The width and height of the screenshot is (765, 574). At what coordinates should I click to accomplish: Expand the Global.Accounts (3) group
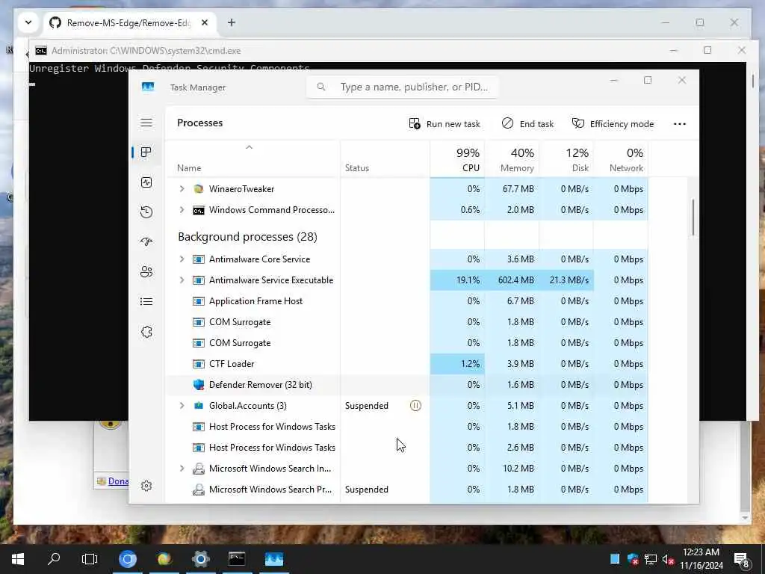coord(182,405)
